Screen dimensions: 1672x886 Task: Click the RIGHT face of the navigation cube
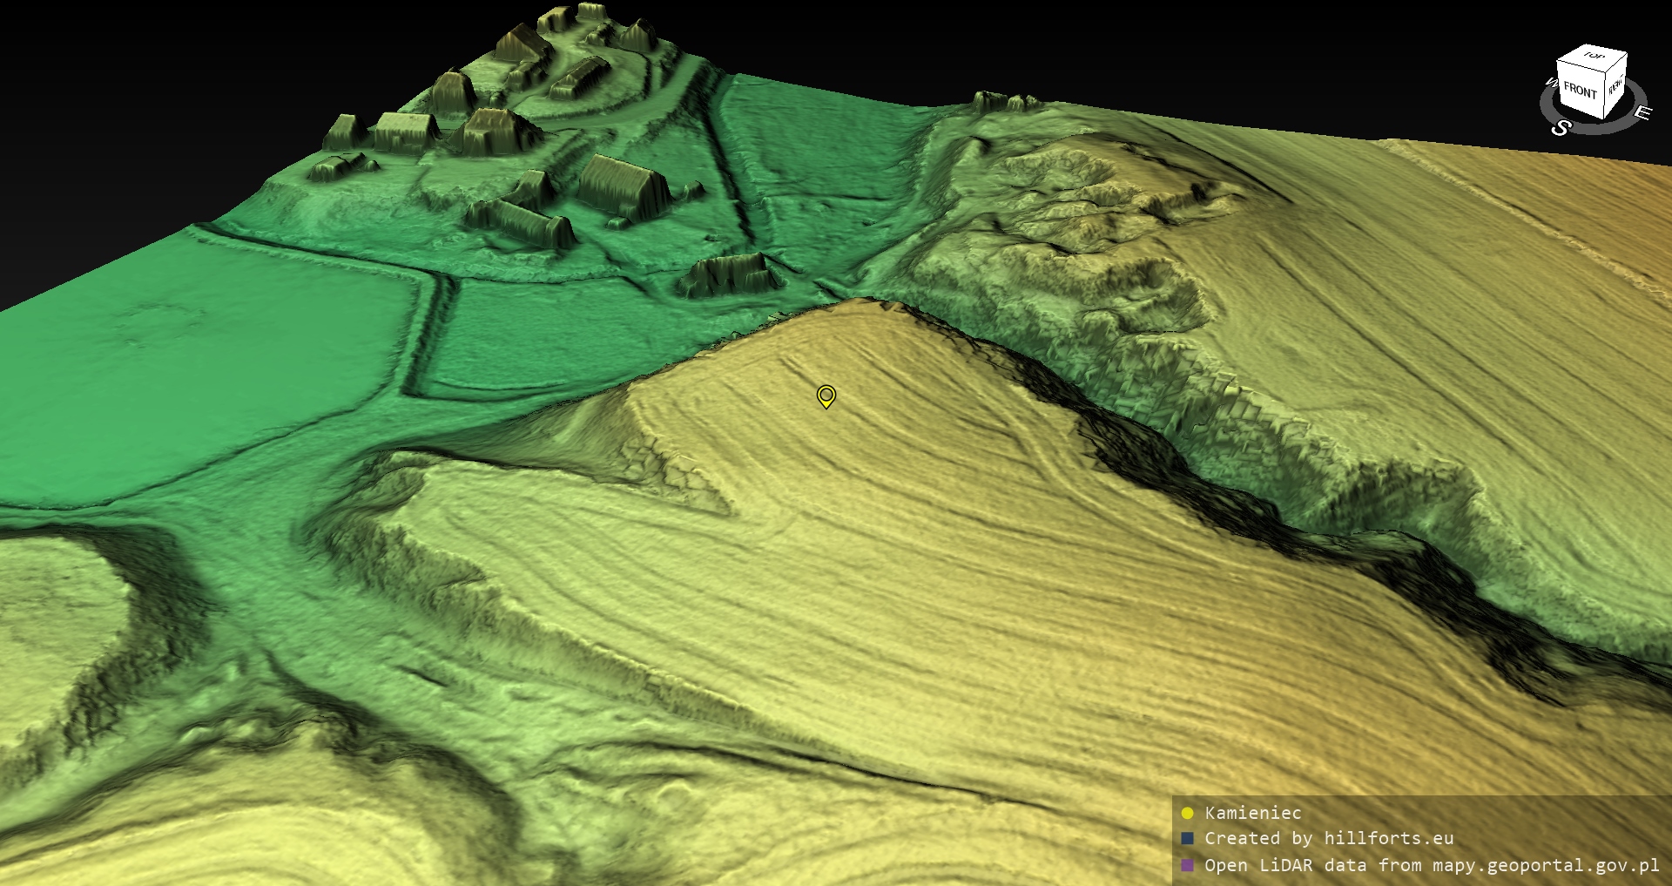(1615, 86)
